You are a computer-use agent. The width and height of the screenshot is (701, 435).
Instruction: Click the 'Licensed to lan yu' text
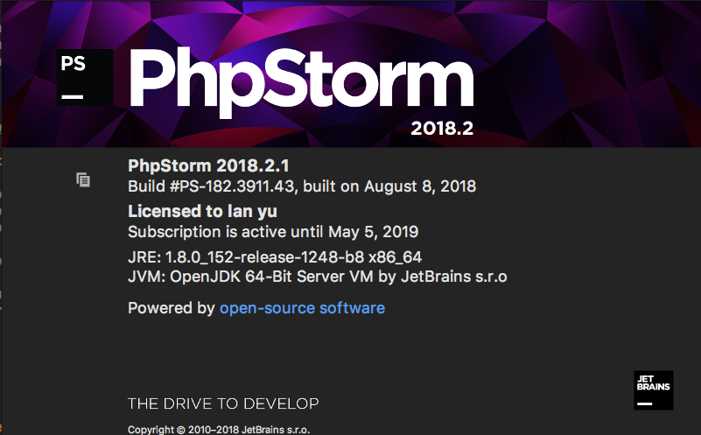202,211
